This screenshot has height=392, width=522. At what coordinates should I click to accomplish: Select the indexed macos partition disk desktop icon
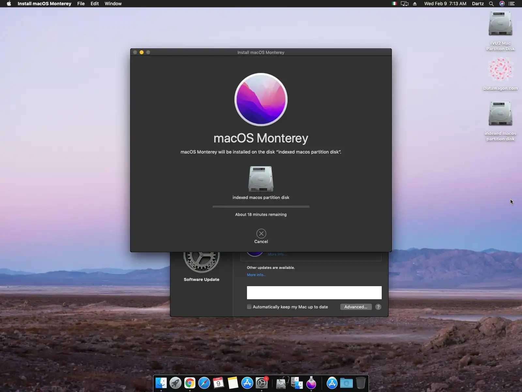click(500, 114)
